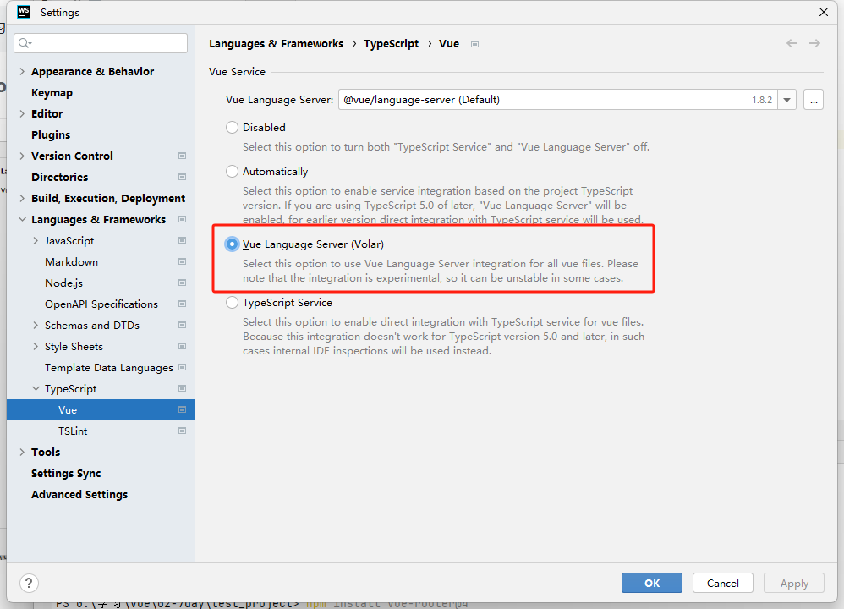Click the project-level icon beside TypeScript
Viewport: 844px width, 609px height.
coord(183,389)
